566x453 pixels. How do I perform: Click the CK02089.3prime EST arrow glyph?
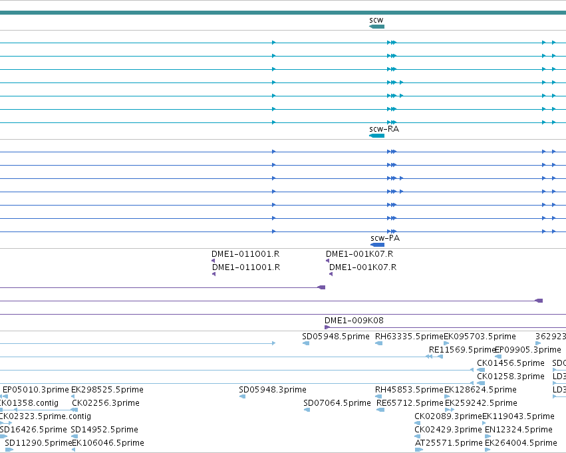(417, 423)
